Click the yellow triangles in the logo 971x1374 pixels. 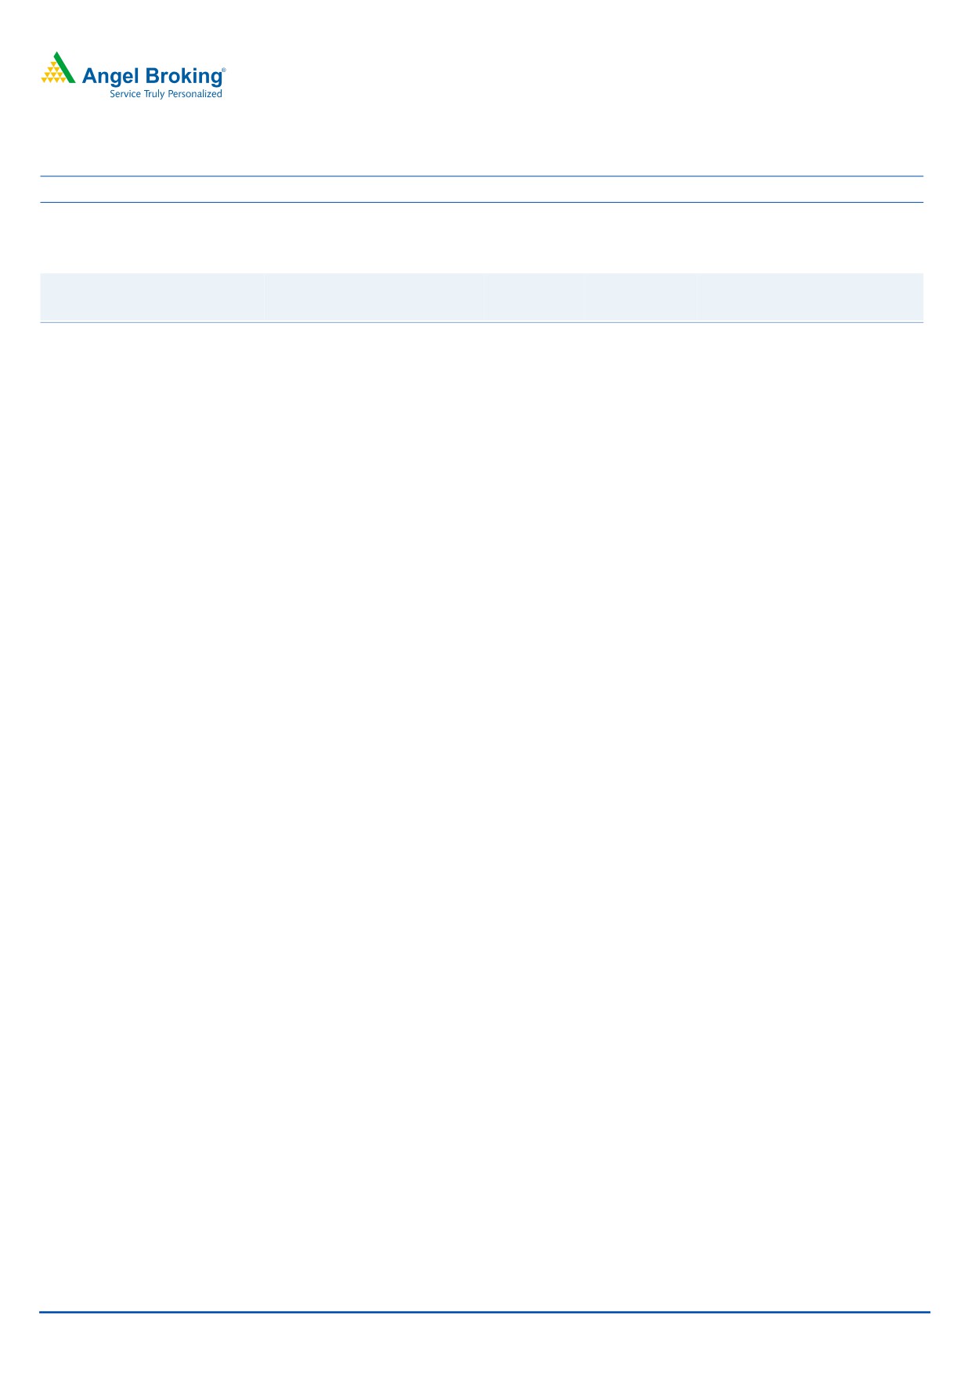(53, 74)
